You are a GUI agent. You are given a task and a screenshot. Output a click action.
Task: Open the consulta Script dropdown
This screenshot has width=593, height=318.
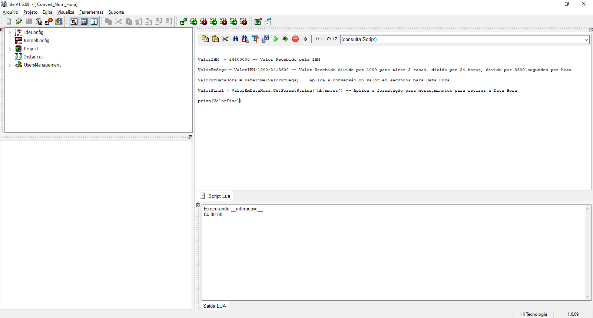(x=586, y=40)
